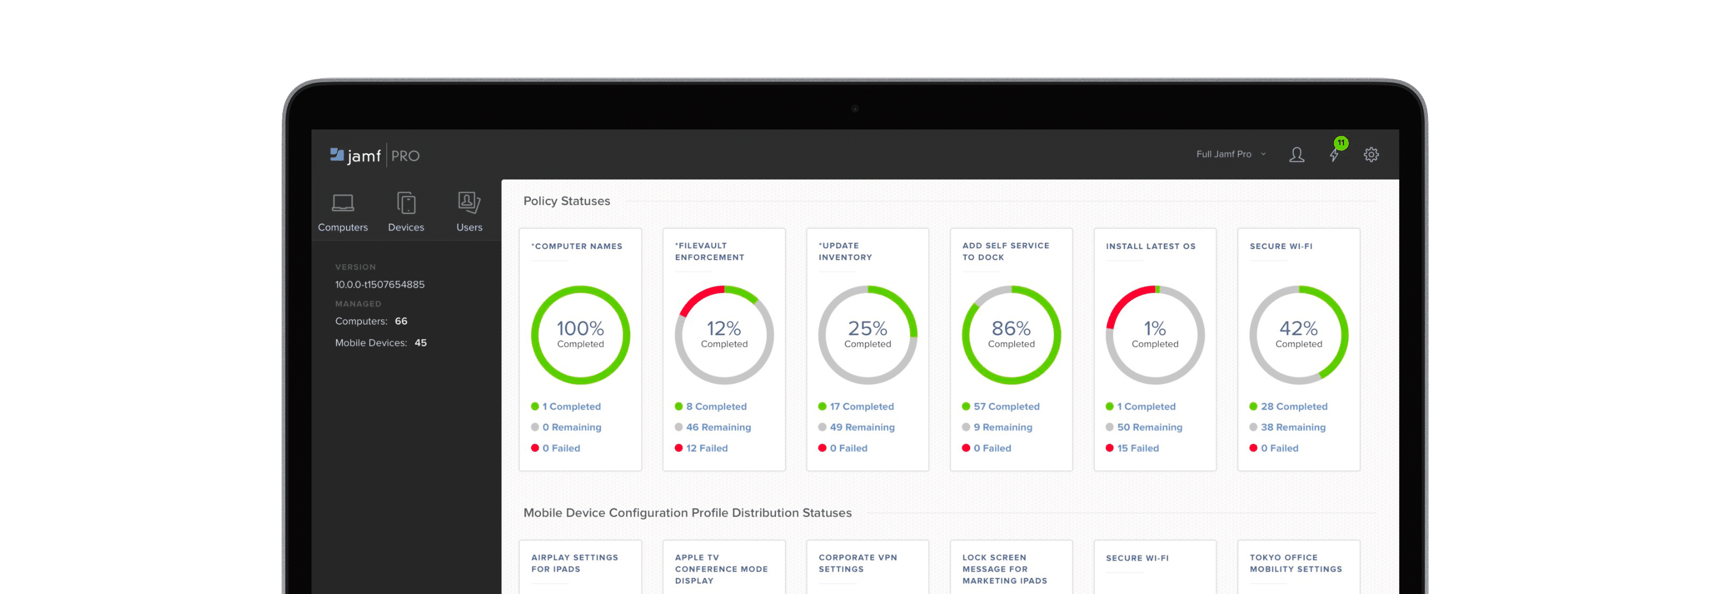
Task: Open AirPlay Settings for iPads profile
Action: (x=574, y=564)
